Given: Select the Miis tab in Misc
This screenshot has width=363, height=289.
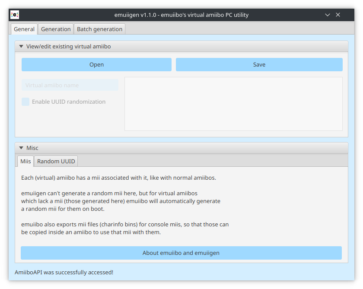Looking at the screenshot, I should 25,161.
